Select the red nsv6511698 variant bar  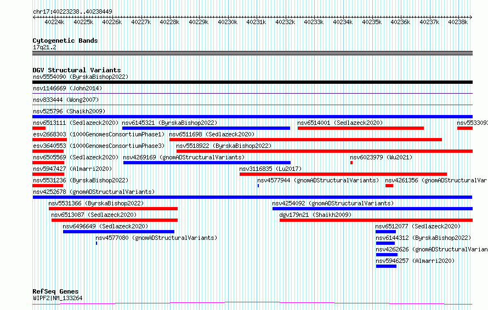coord(305,140)
